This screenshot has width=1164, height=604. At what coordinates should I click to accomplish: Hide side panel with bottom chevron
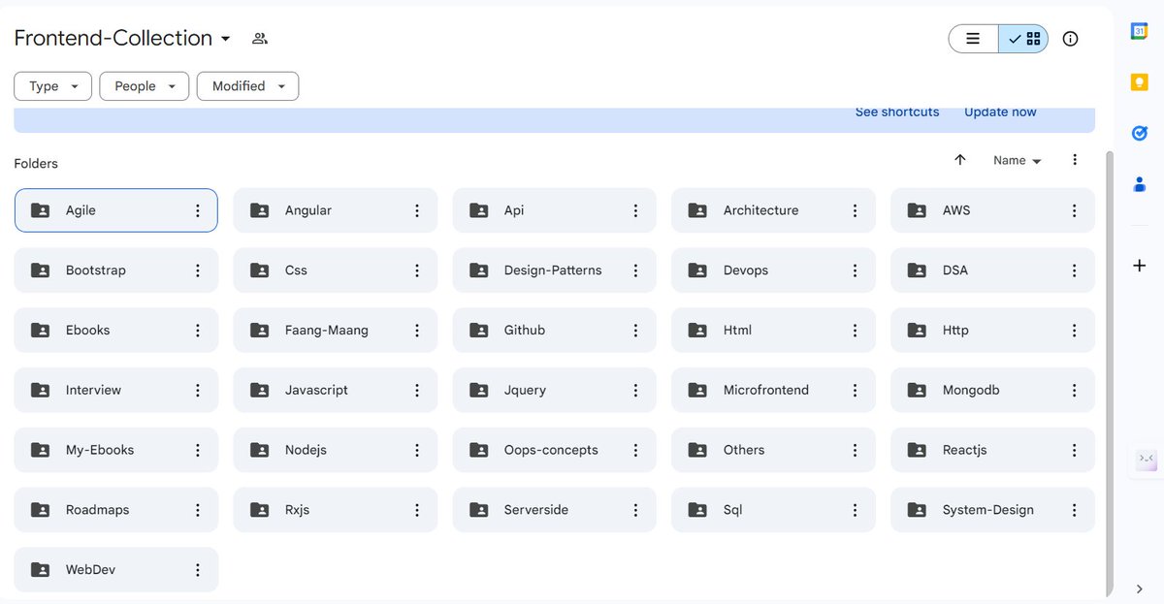[x=1139, y=588]
